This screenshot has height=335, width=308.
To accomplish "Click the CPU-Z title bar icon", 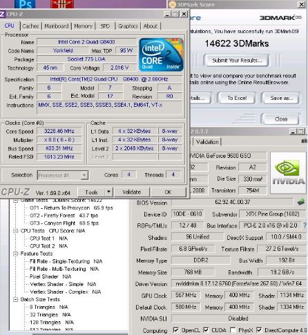I will point(2,14).
